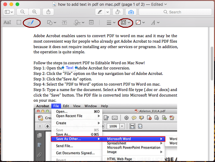Open the Fill Color swatch

138,22
